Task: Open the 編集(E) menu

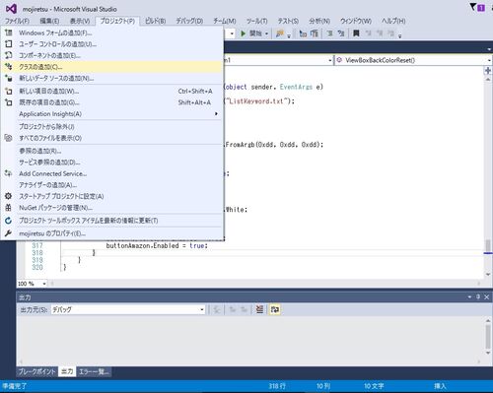Action: (49, 21)
